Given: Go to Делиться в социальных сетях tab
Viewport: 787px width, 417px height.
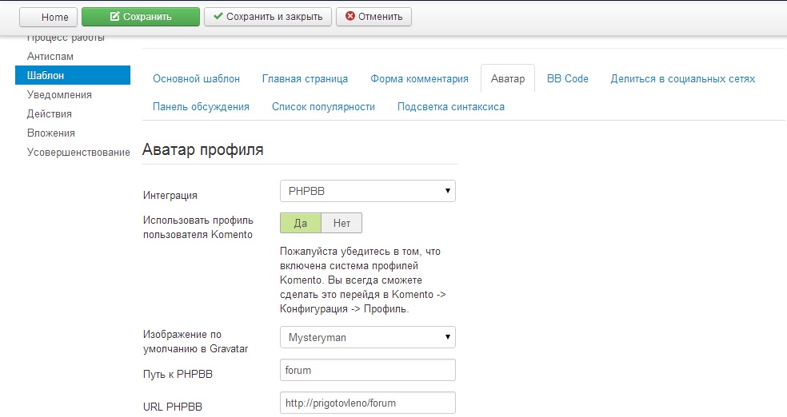Looking at the screenshot, I should (x=682, y=79).
